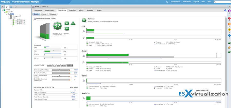The height and width of the screenshot is (108, 231).
Task: Open yellow warning alerts icon showing 10
Action: point(229,30)
